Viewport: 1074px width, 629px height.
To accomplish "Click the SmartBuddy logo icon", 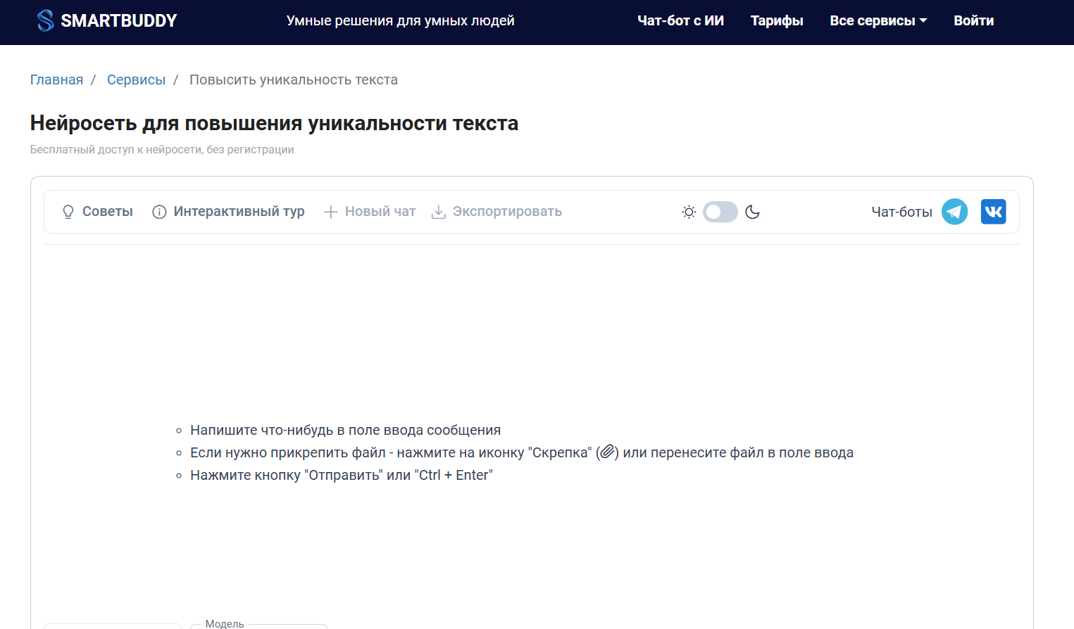I will (x=46, y=21).
